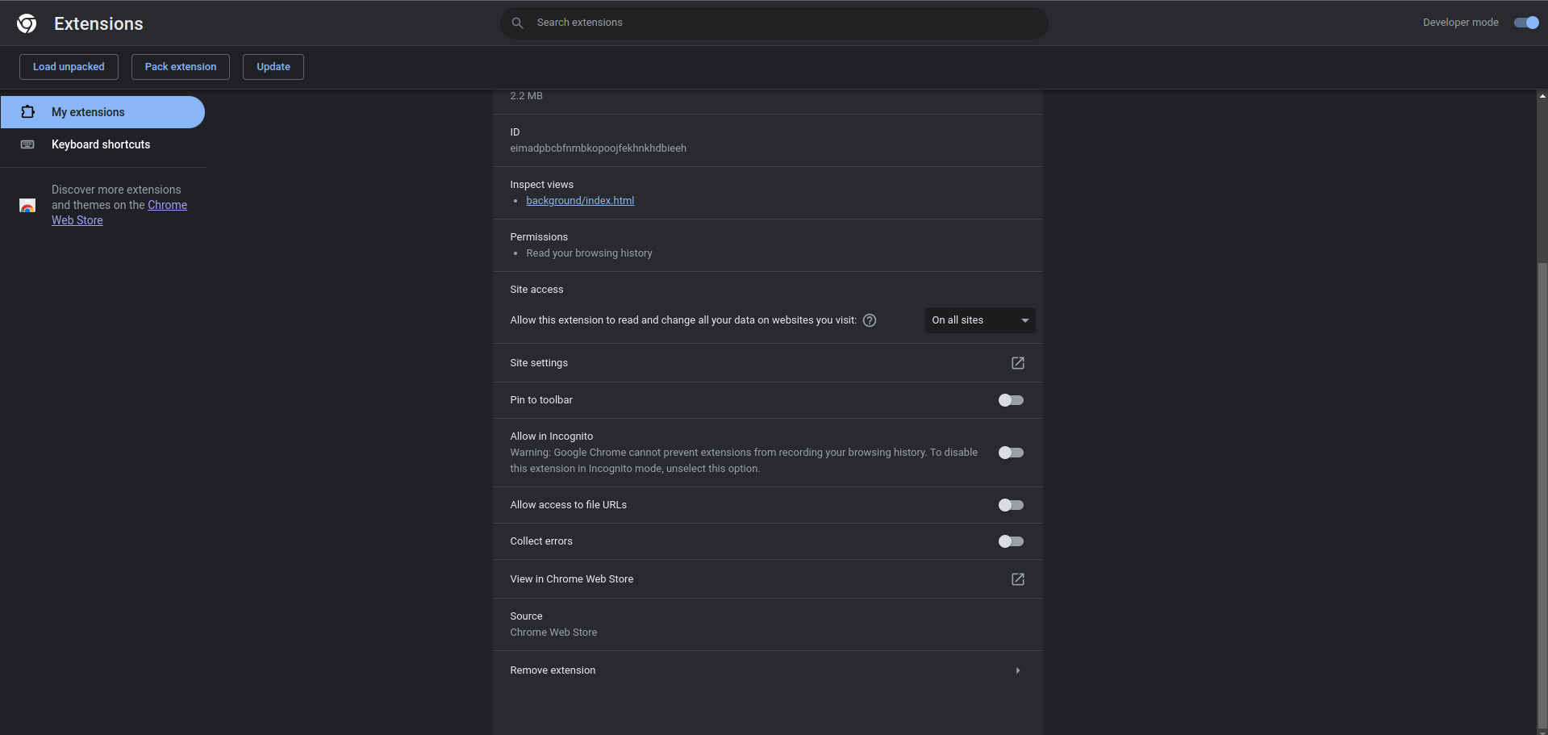Screen dimensions: 1548x735
Task: Click the Load unpacked button
Action: coord(69,67)
